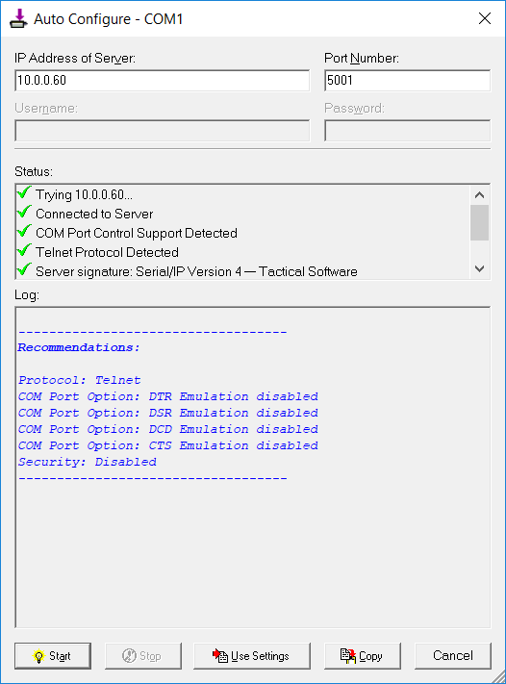Click green checkmark beside Trying 10.0.0.60
This screenshot has width=506, height=684.
[24, 192]
